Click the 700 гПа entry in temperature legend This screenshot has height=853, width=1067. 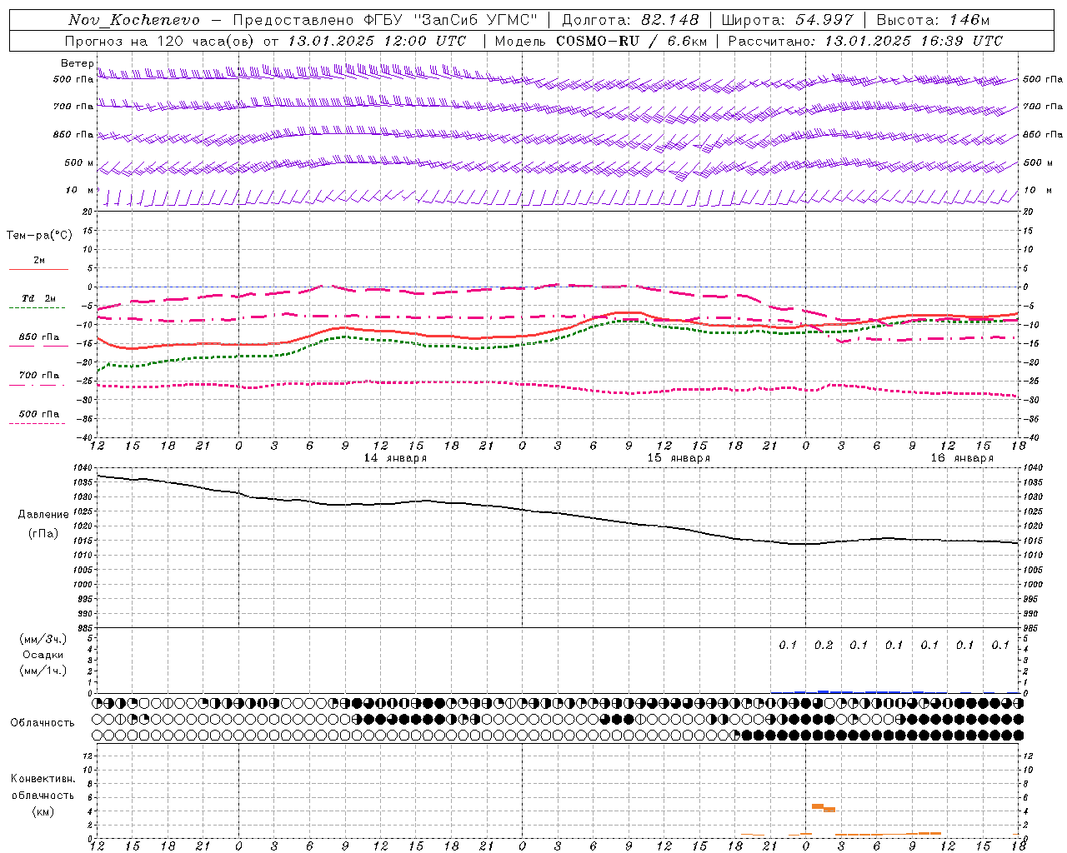click(x=38, y=376)
